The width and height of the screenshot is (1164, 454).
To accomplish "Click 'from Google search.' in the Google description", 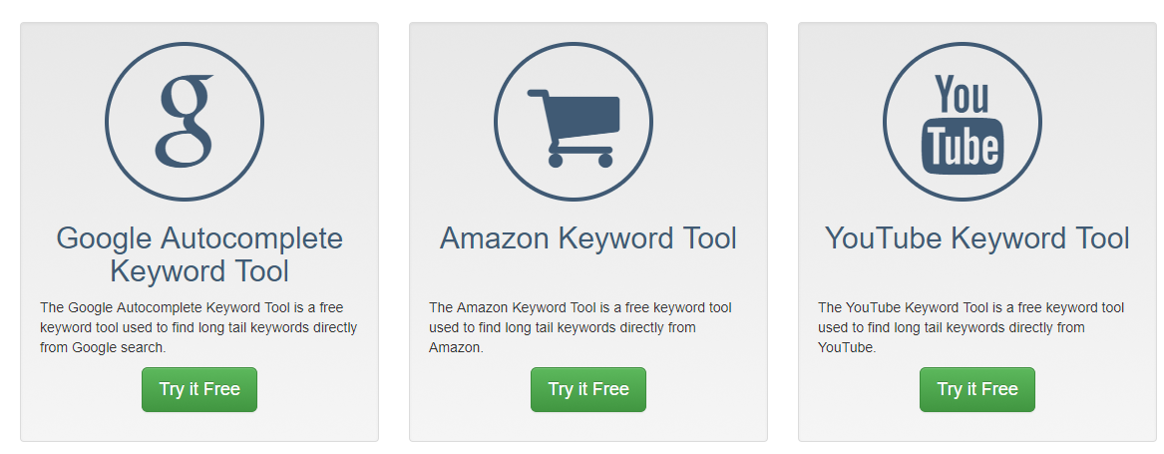I will tap(103, 347).
